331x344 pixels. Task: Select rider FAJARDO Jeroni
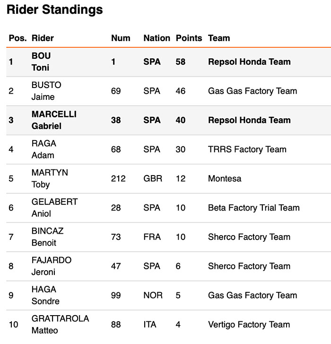[x=52, y=266]
